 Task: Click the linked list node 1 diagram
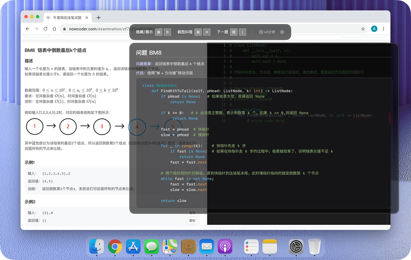tap(35, 126)
